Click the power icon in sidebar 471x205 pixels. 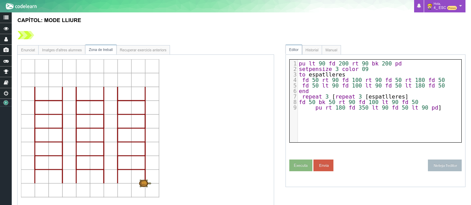point(6,93)
